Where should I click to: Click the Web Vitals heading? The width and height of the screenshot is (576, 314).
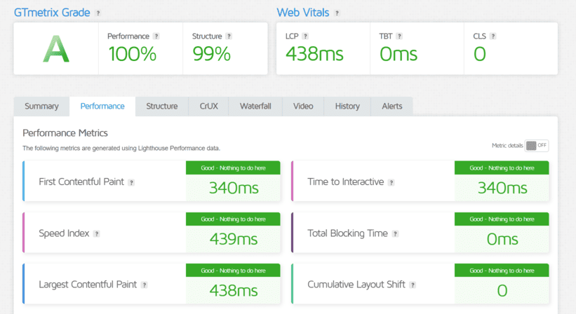(x=303, y=13)
